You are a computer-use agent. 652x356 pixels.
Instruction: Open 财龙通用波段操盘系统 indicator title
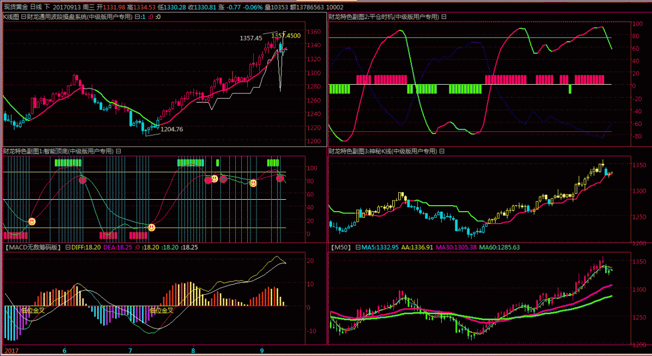79,17
